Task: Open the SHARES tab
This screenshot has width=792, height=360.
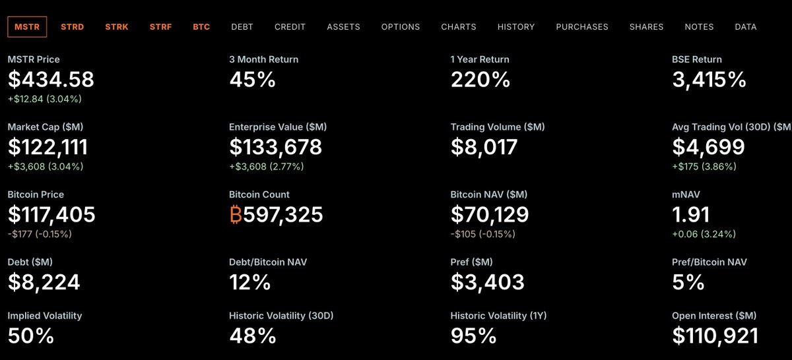Action: [646, 27]
